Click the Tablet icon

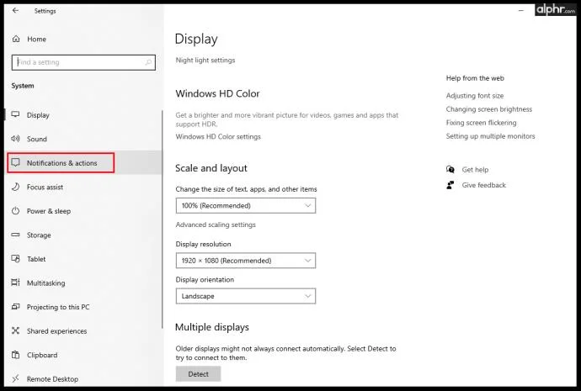click(x=15, y=259)
